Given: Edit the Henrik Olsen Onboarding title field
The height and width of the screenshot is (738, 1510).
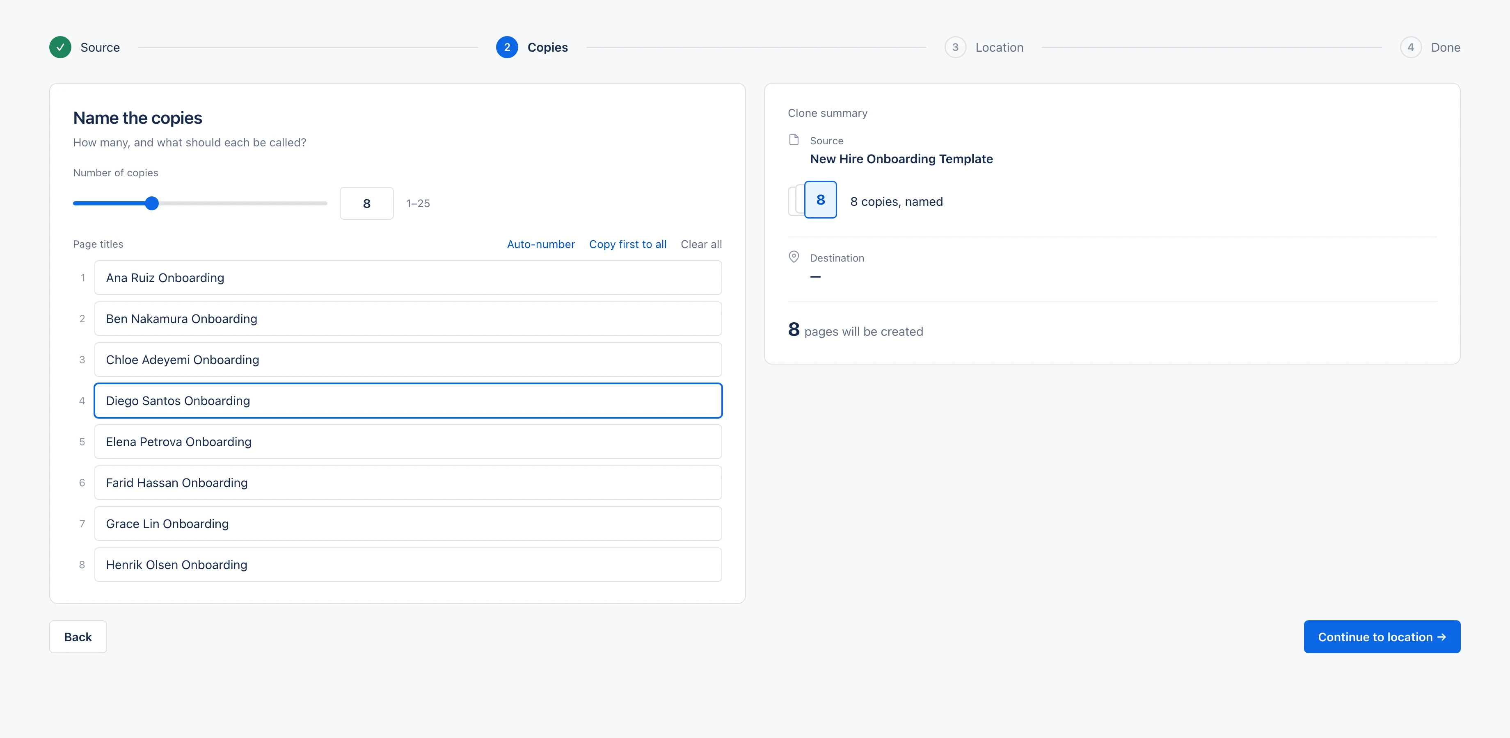Looking at the screenshot, I should click(408, 565).
